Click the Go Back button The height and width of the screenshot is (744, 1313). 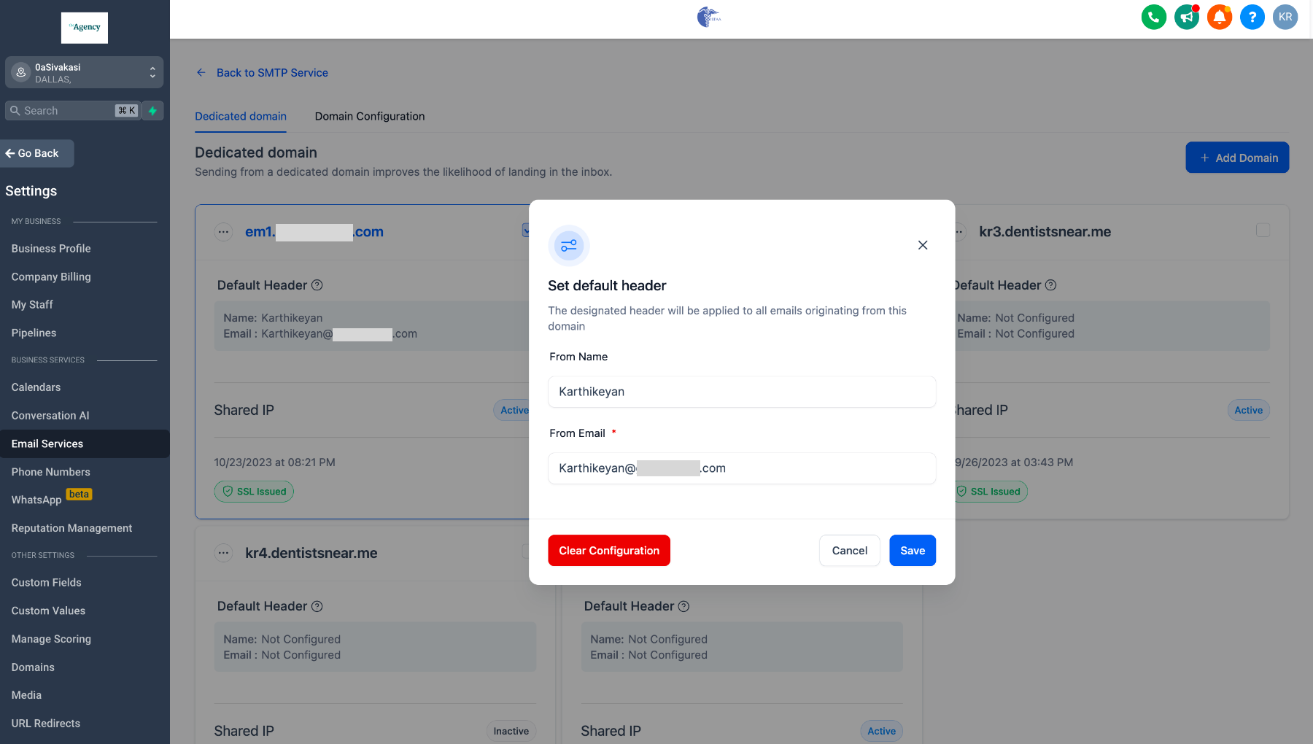click(x=36, y=153)
